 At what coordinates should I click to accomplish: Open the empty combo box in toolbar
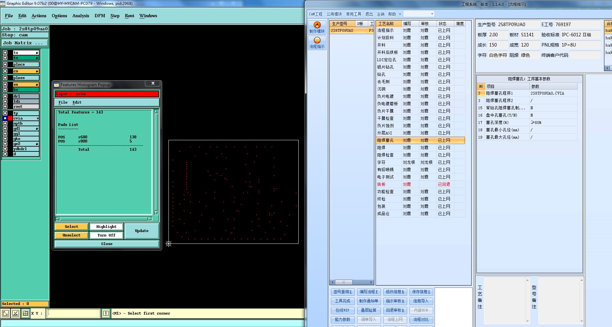tap(419, 14)
